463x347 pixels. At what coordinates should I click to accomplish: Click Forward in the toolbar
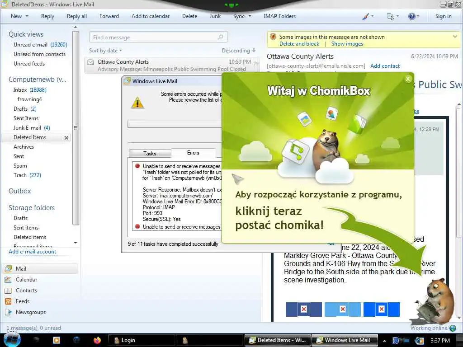(x=109, y=16)
